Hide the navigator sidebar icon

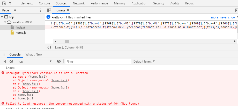(x=49, y=10)
